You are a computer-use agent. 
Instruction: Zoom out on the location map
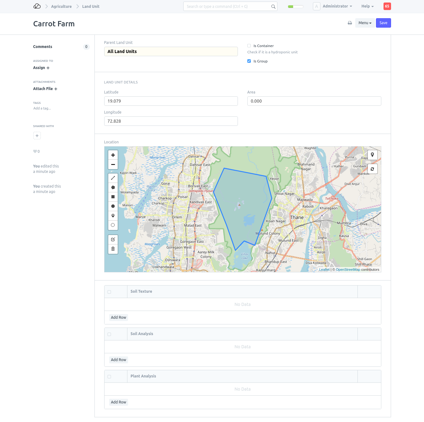click(113, 164)
